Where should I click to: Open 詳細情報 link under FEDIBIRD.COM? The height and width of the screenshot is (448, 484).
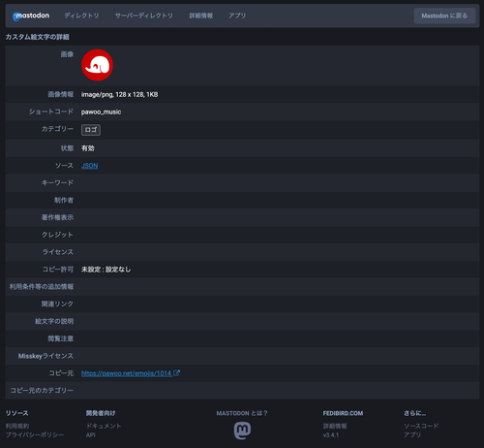click(335, 426)
